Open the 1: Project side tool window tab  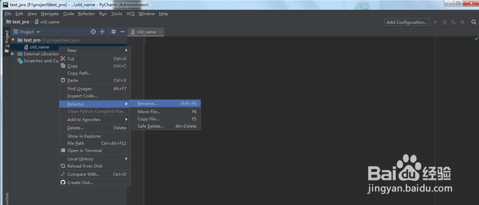tap(7, 41)
